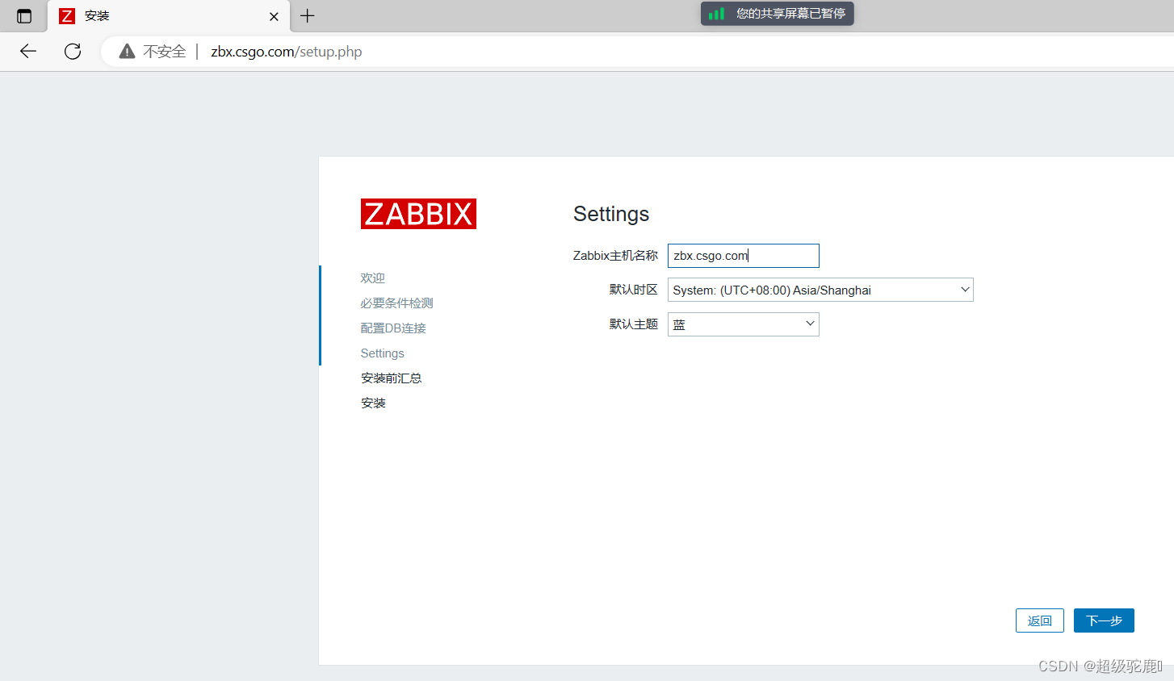Click the 默认主题 label
The width and height of the screenshot is (1174, 681).
coord(634,324)
